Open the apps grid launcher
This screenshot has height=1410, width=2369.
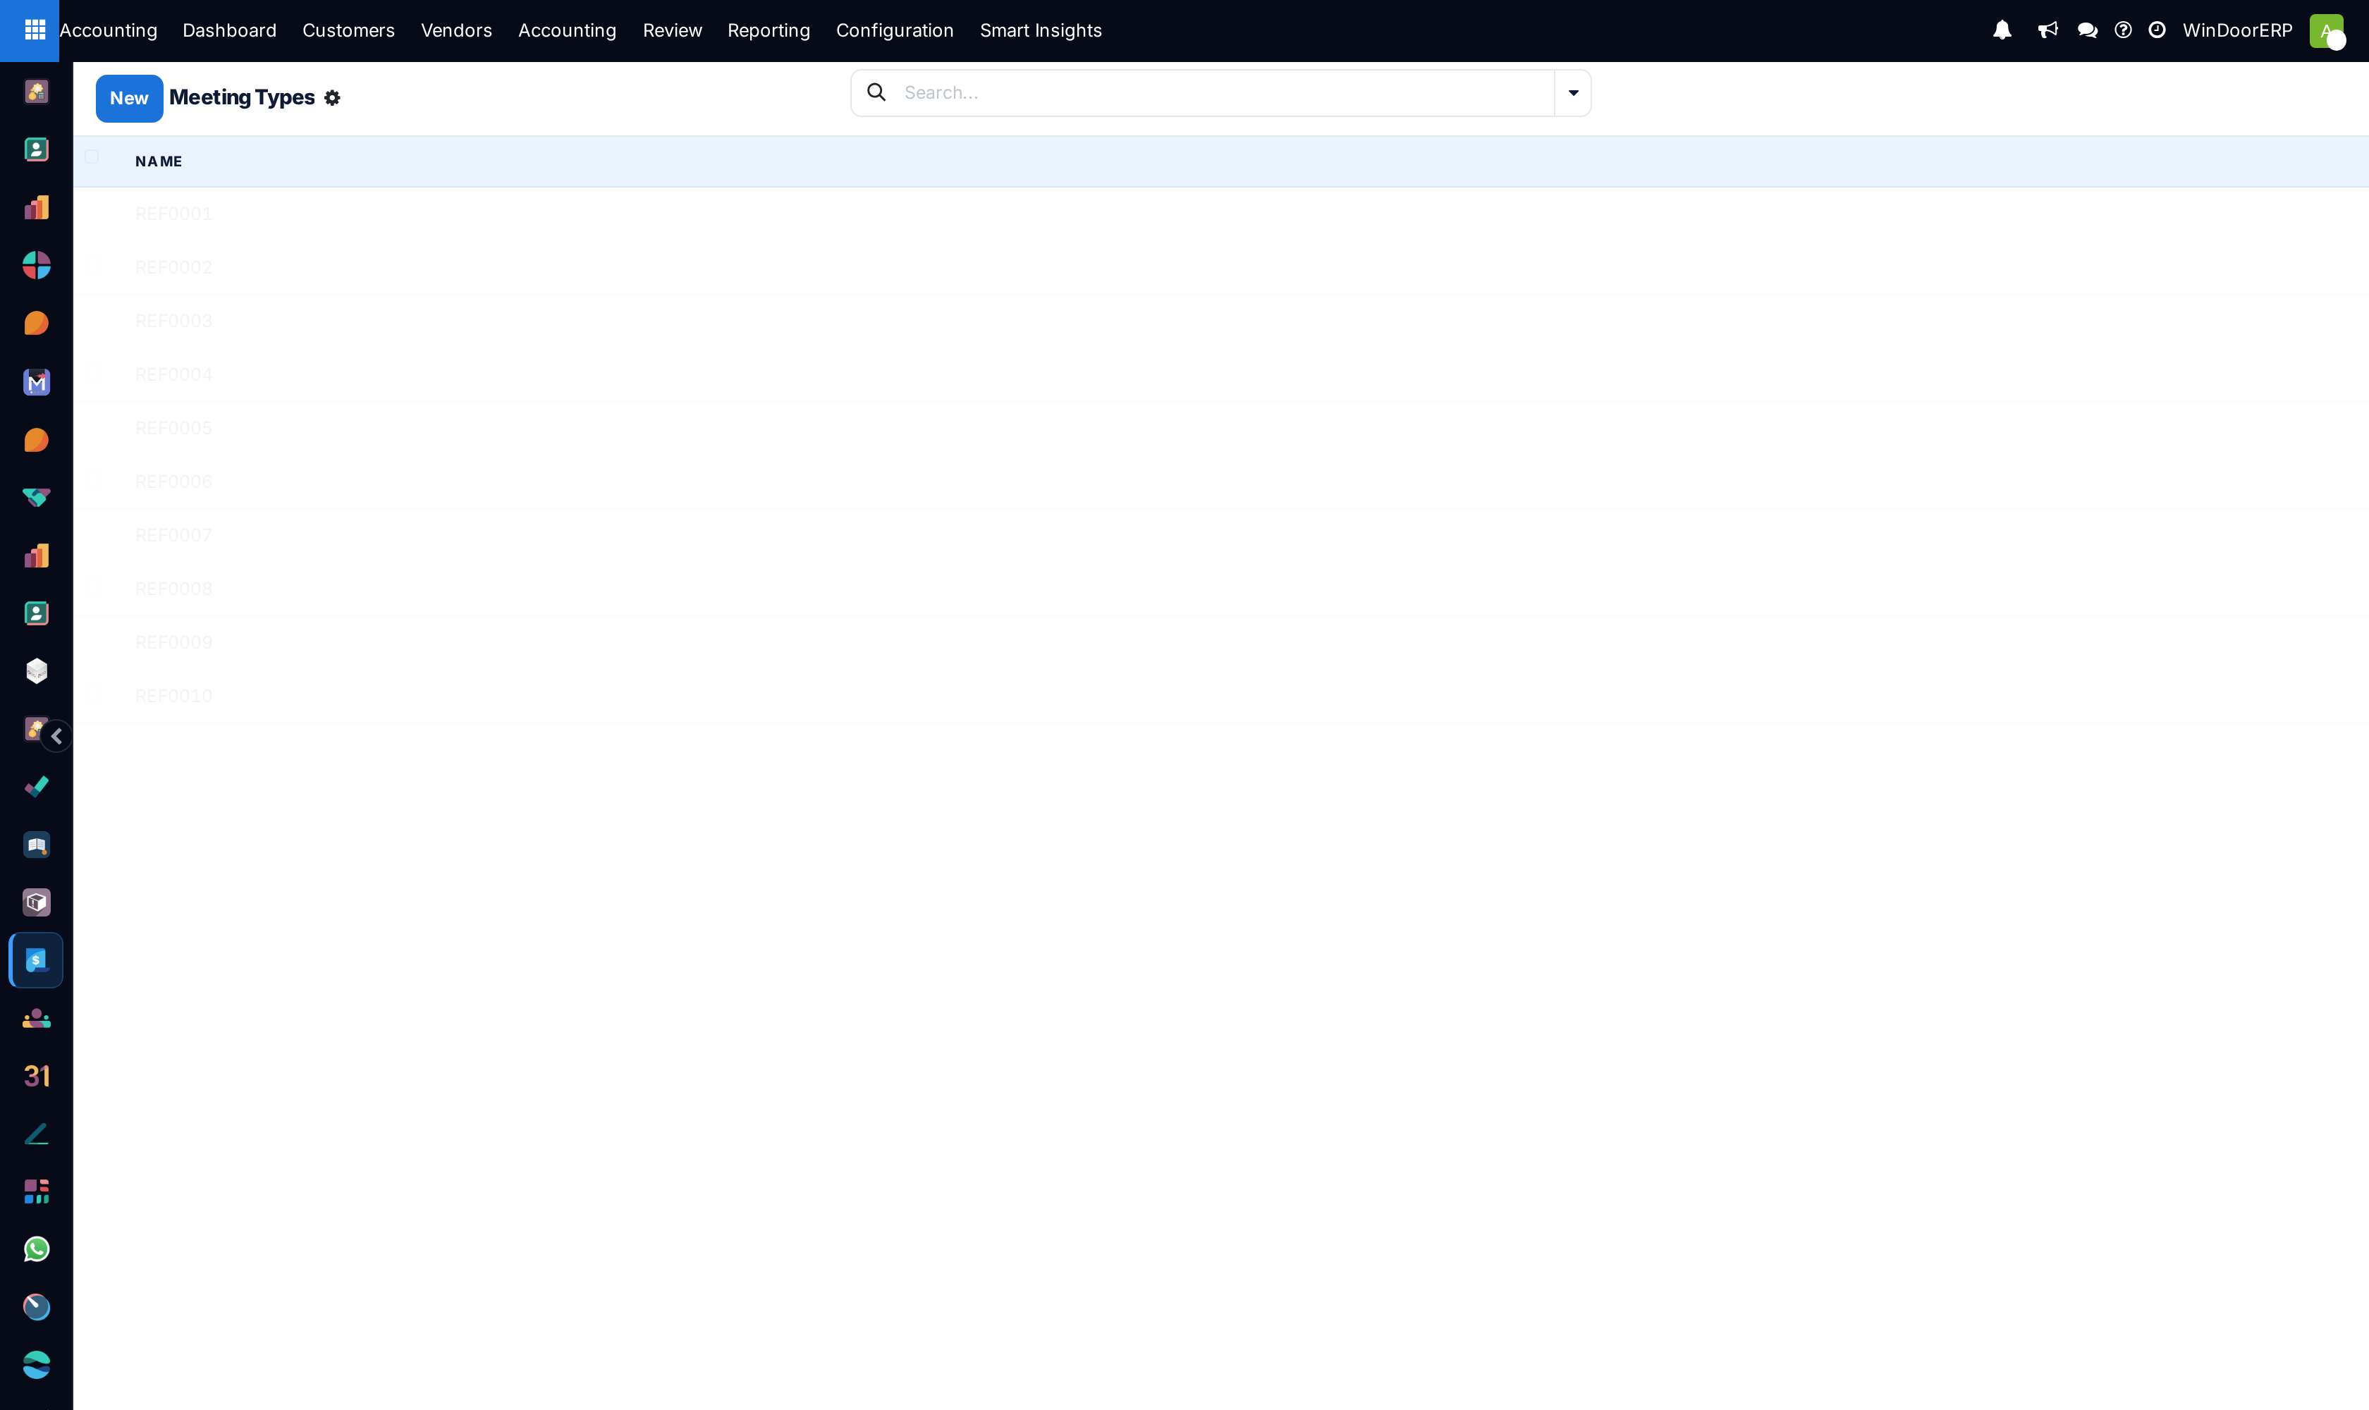pos(35,30)
